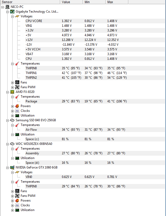The height and width of the screenshot is (216, 166).
Task: Click the WDC drive Utilization graph icon
Action: [x=17, y=158]
